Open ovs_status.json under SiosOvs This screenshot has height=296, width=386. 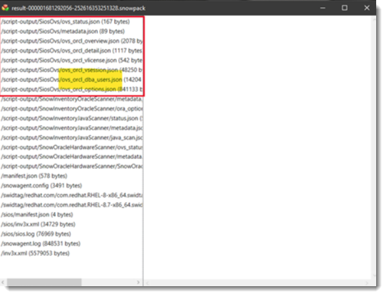66,22
